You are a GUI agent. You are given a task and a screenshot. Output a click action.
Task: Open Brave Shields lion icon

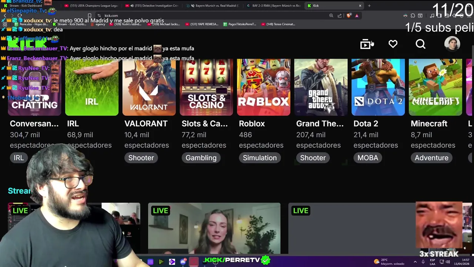pos(348,16)
